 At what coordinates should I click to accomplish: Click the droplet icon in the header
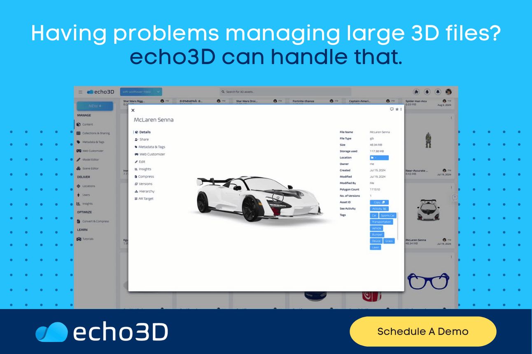tap(427, 92)
